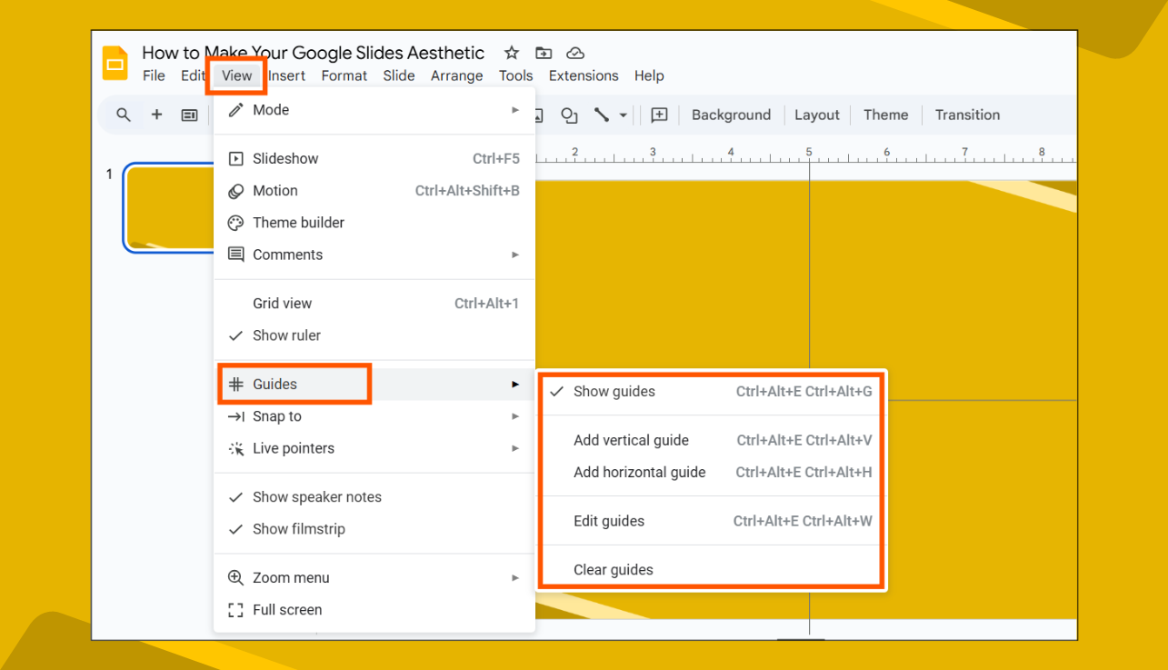1168x670 pixels.
Task: Toggle Show guides off
Action: tap(614, 391)
